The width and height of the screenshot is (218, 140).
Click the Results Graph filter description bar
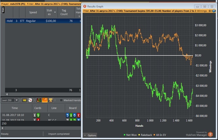[x=149, y=11]
